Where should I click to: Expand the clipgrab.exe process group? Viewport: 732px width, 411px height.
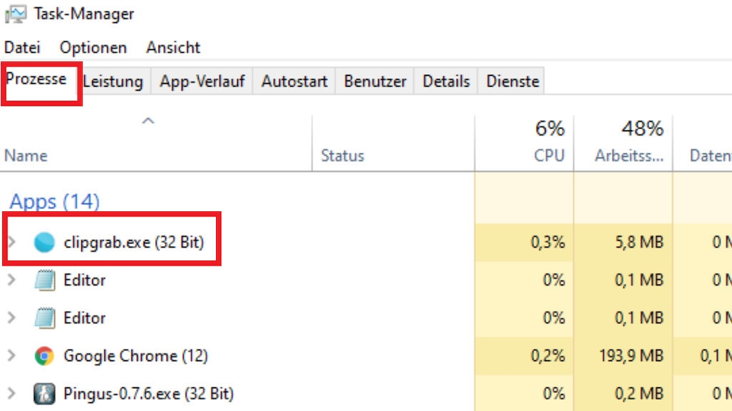(x=12, y=242)
